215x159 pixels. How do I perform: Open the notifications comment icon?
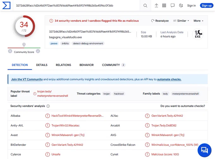pyautogui.click(x=173, y=5)
